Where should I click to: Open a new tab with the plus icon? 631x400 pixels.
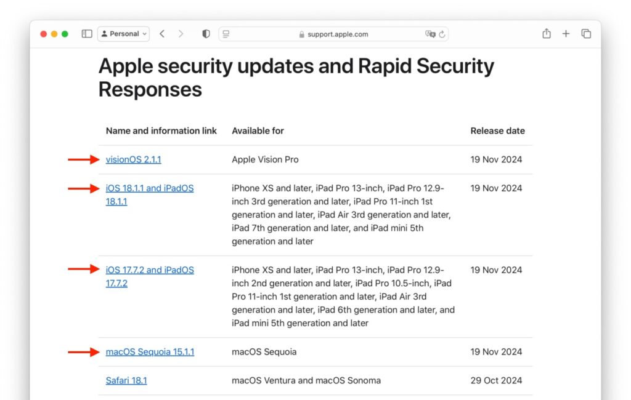(x=566, y=34)
